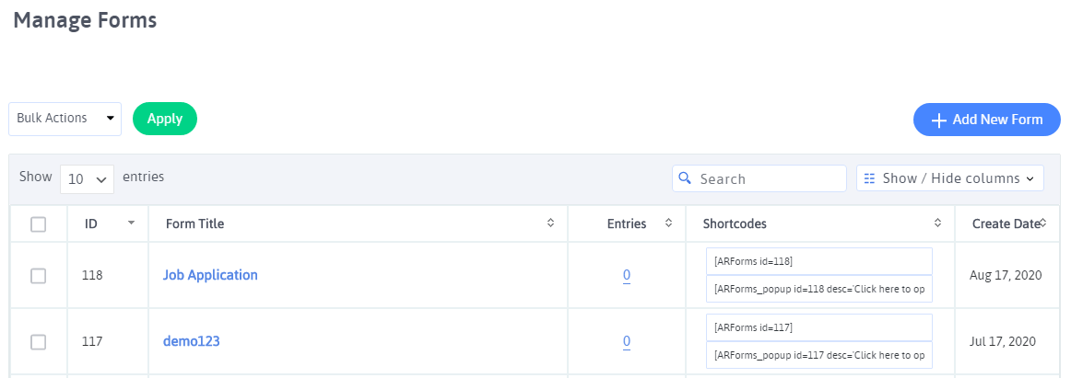This screenshot has width=1071, height=378.
Task: Click the search magnifier icon
Action: tap(686, 178)
